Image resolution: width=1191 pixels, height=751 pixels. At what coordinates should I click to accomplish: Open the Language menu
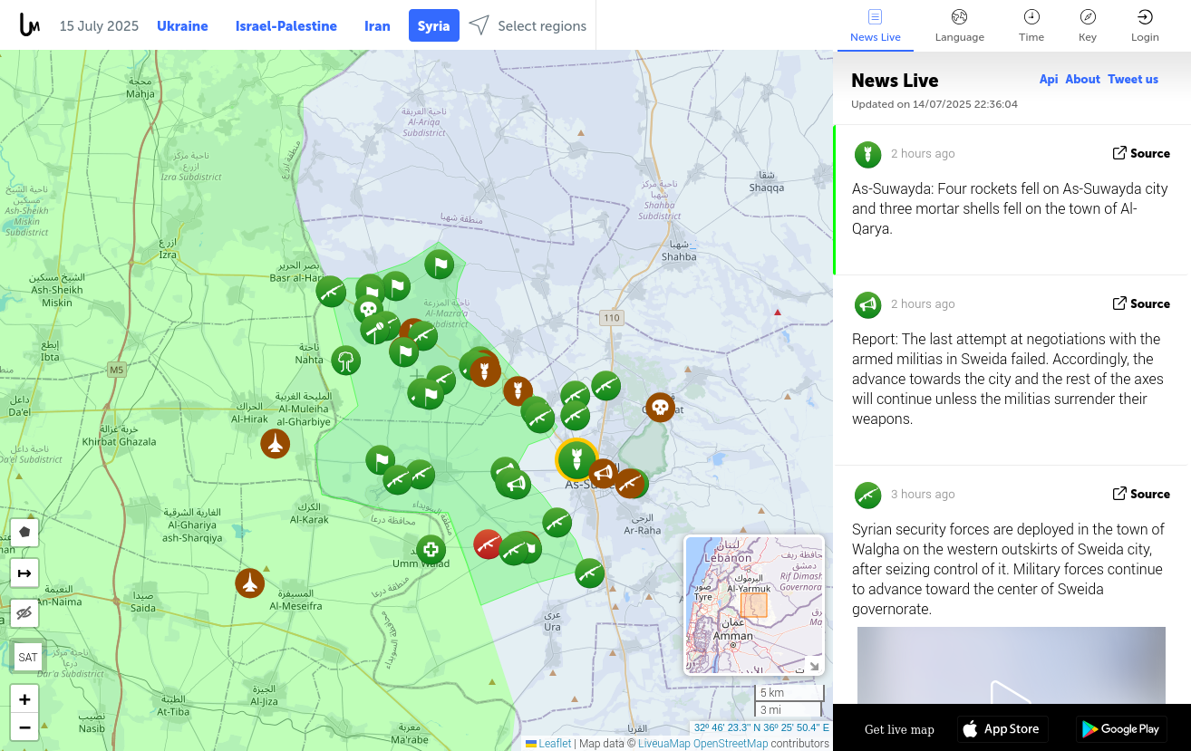(x=960, y=25)
